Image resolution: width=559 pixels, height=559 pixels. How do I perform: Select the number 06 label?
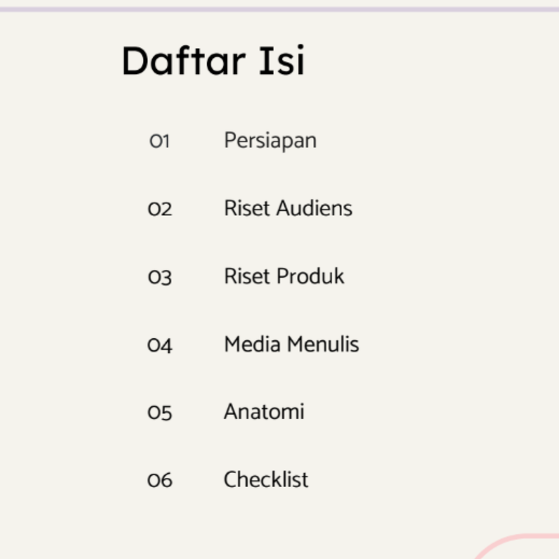160,480
